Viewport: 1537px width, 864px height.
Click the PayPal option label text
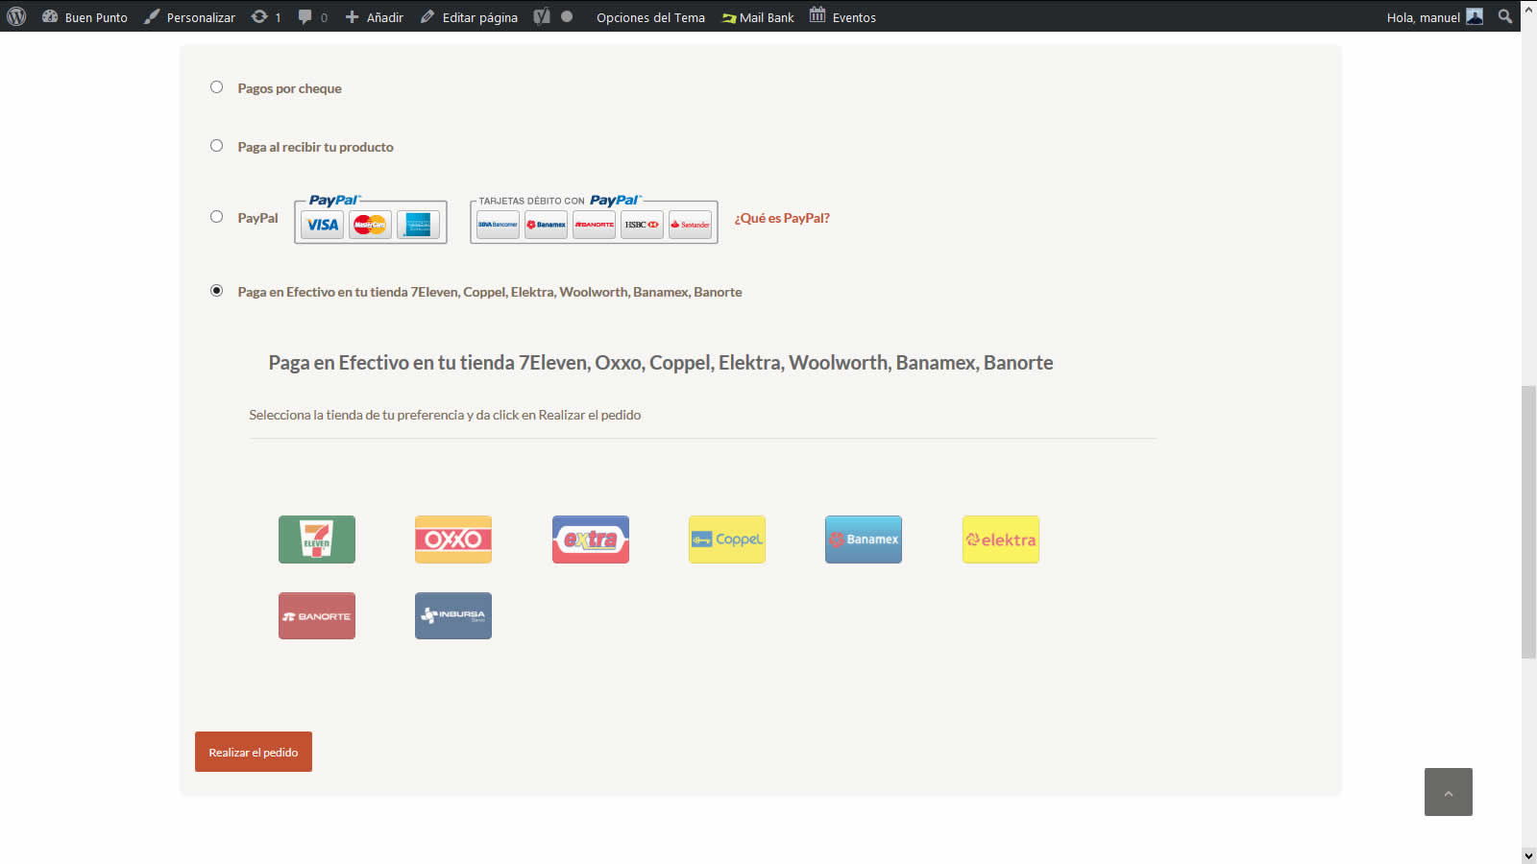(x=258, y=218)
